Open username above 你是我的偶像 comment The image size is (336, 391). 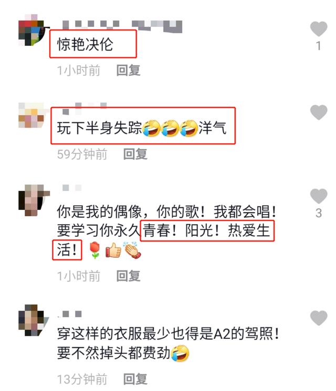72,187
